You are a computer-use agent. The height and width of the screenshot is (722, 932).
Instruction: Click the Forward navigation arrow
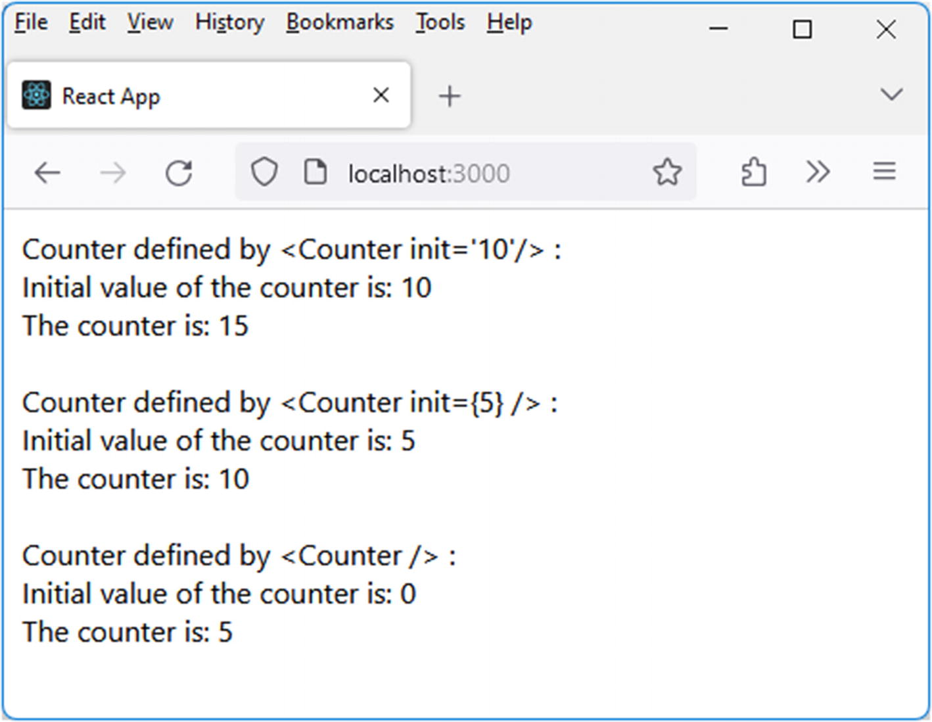tap(113, 173)
